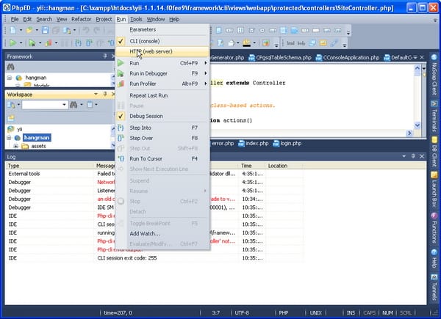Open the Search menu
Image resolution: width=441 pixels, height=319 pixels.
click(44, 19)
